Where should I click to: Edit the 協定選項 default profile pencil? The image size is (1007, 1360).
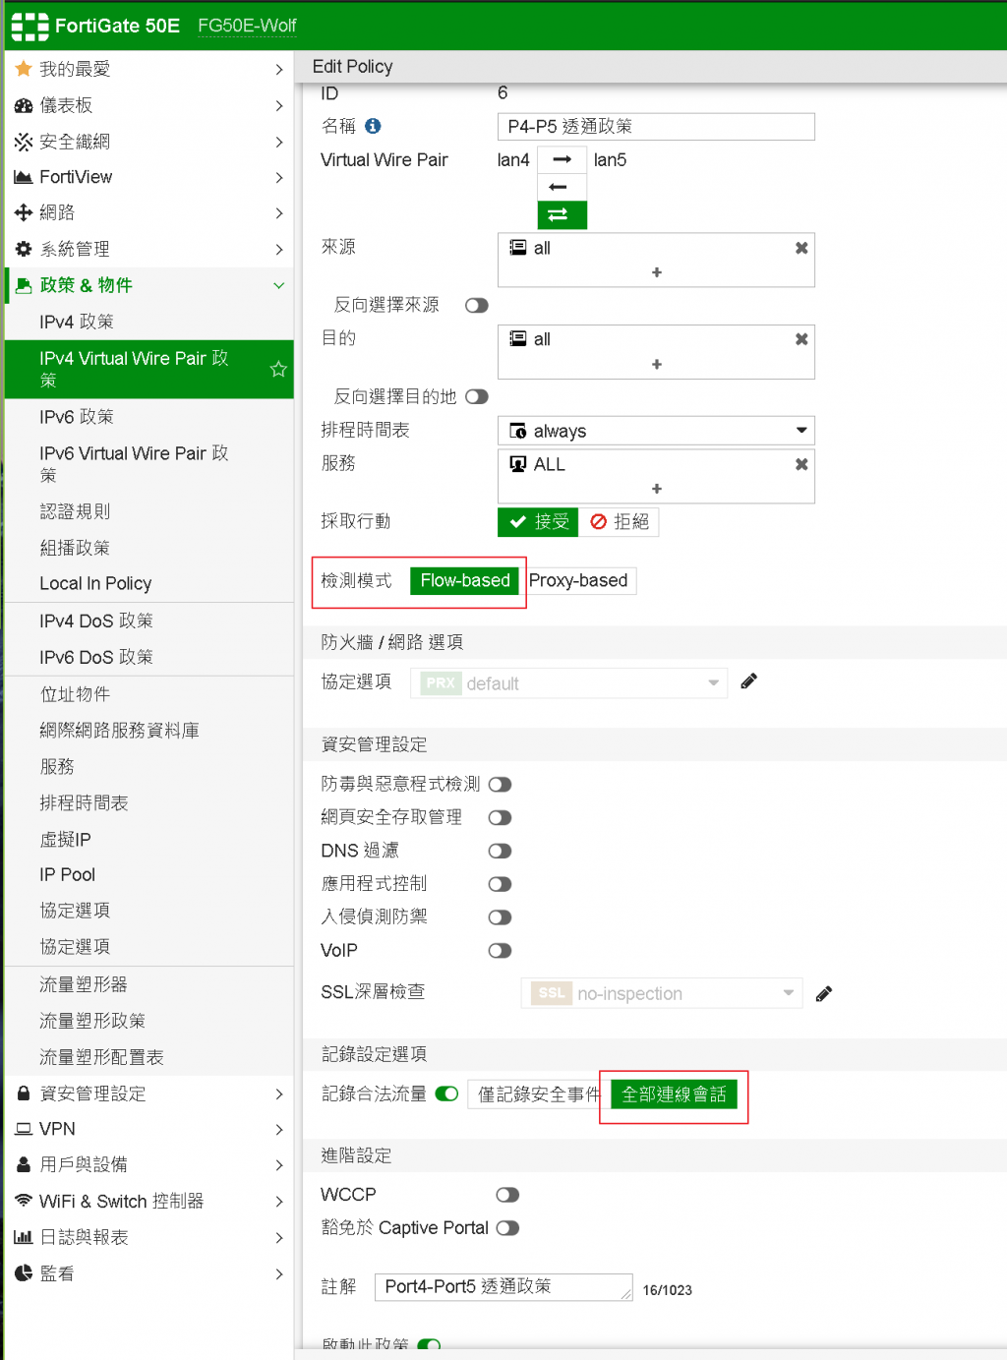pos(749,681)
